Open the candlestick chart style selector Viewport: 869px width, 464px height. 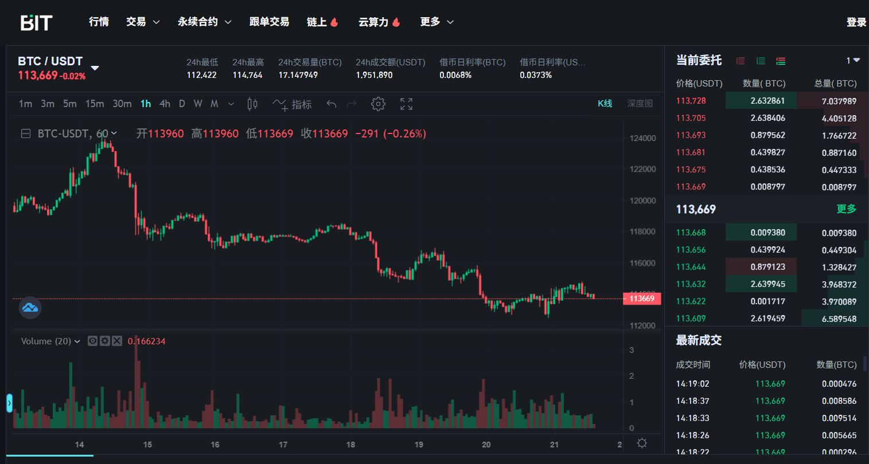pos(252,104)
